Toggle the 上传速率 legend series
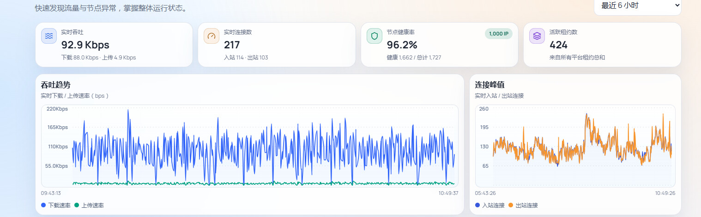The width and height of the screenshot is (701, 217). point(89,205)
